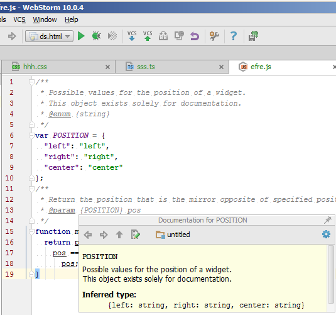Go back in documentation popup
The height and width of the screenshot is (315, 336).
pyautogui.click(x=88, y=235)
